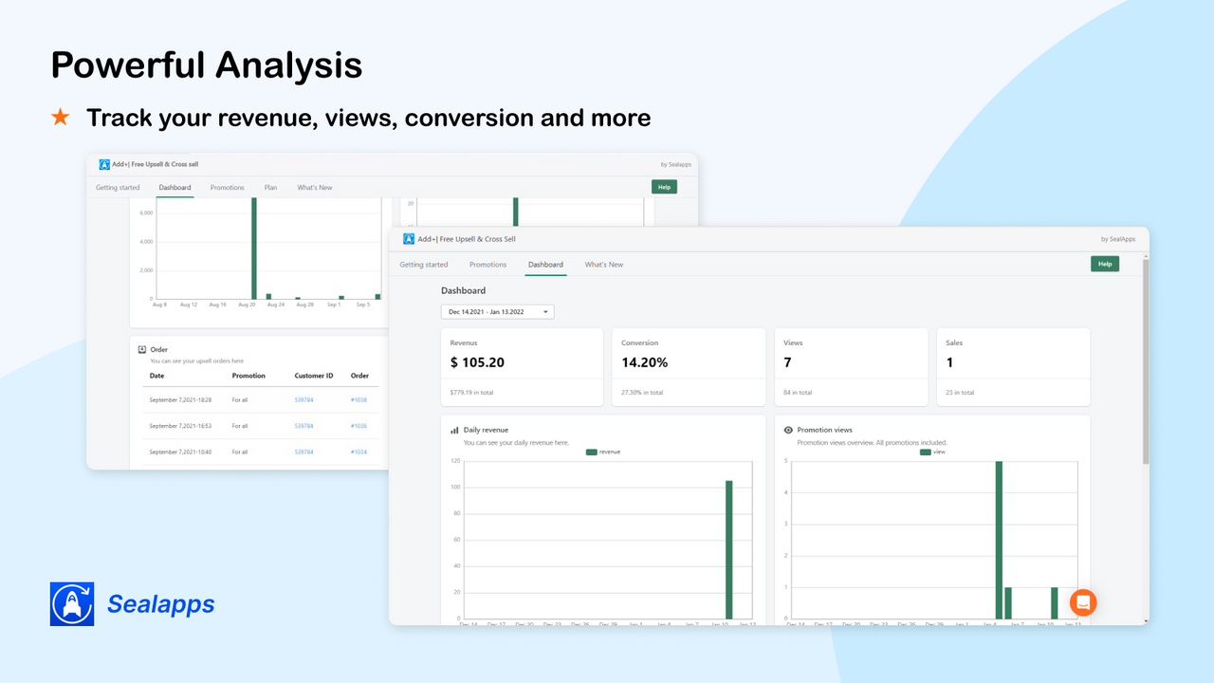The image size is (1214, 683).
Task: Toggle the green revenue legend marker
Action: tap(592, 452)
